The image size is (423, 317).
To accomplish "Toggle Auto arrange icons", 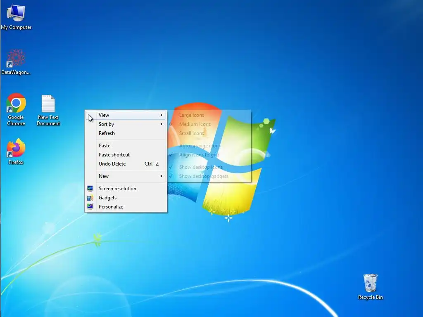I will (209, 146).
